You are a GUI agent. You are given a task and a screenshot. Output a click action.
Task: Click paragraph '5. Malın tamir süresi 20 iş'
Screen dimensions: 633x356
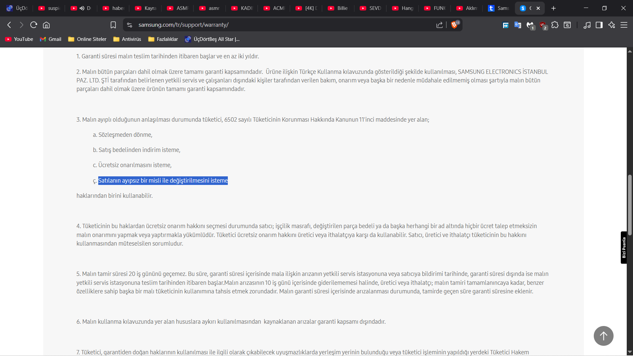coord(313,282)
